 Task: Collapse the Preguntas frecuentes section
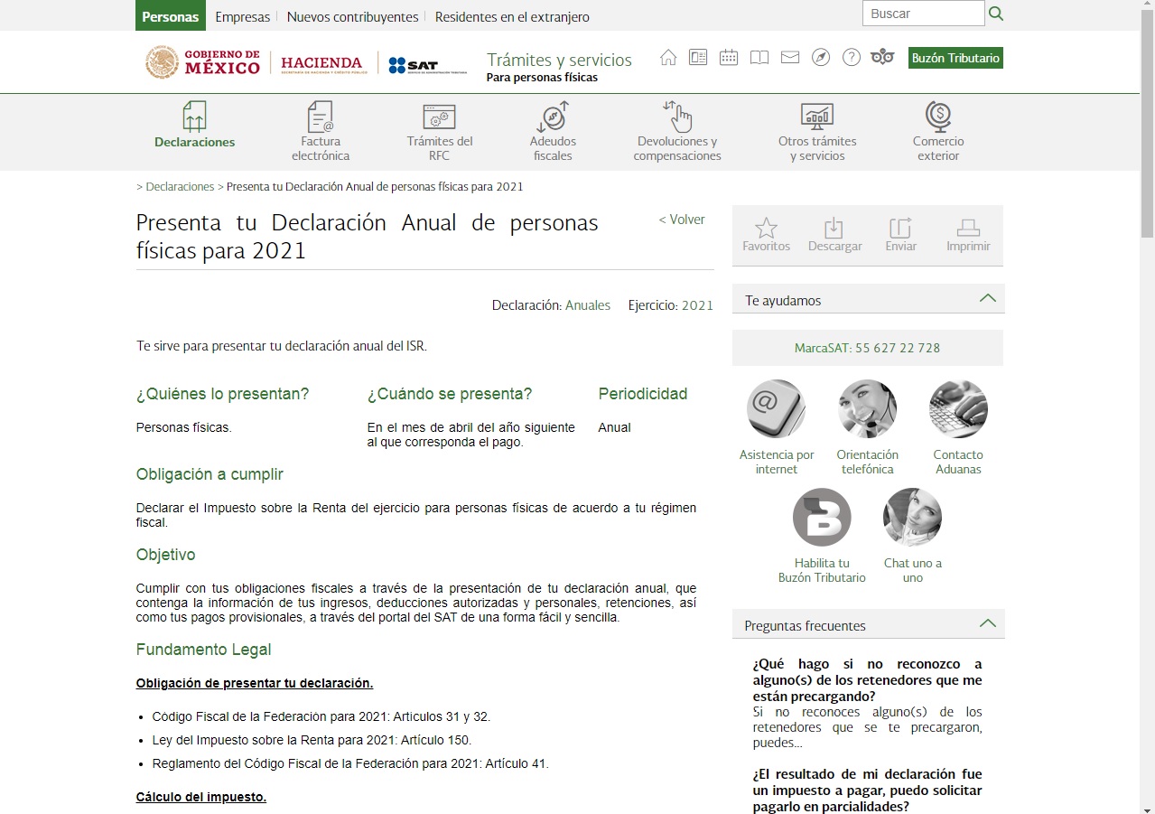[x=989, y=623]
